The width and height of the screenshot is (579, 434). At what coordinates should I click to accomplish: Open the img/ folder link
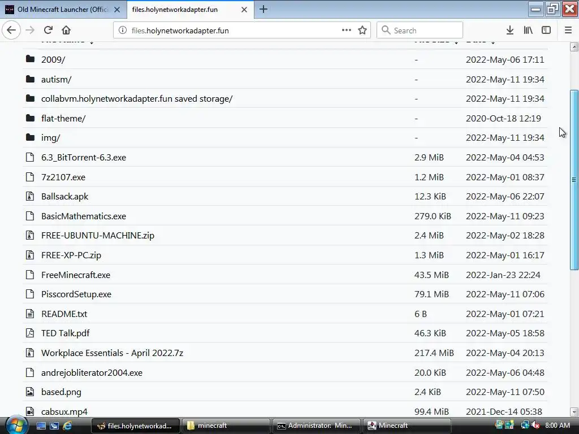coord(50,138)
